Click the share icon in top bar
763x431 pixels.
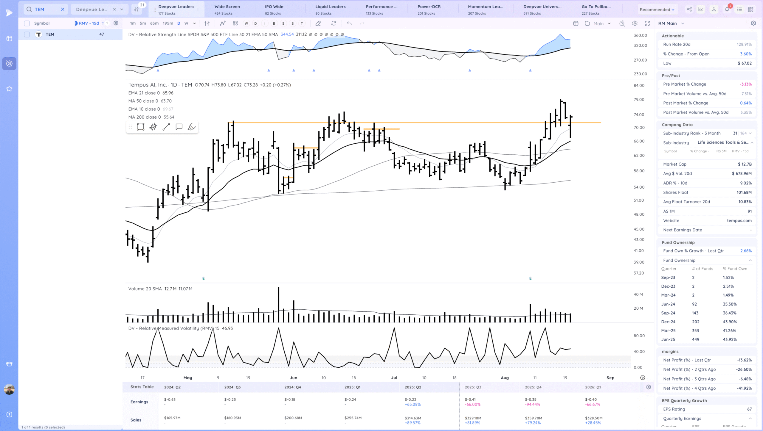tap(689, 9)
